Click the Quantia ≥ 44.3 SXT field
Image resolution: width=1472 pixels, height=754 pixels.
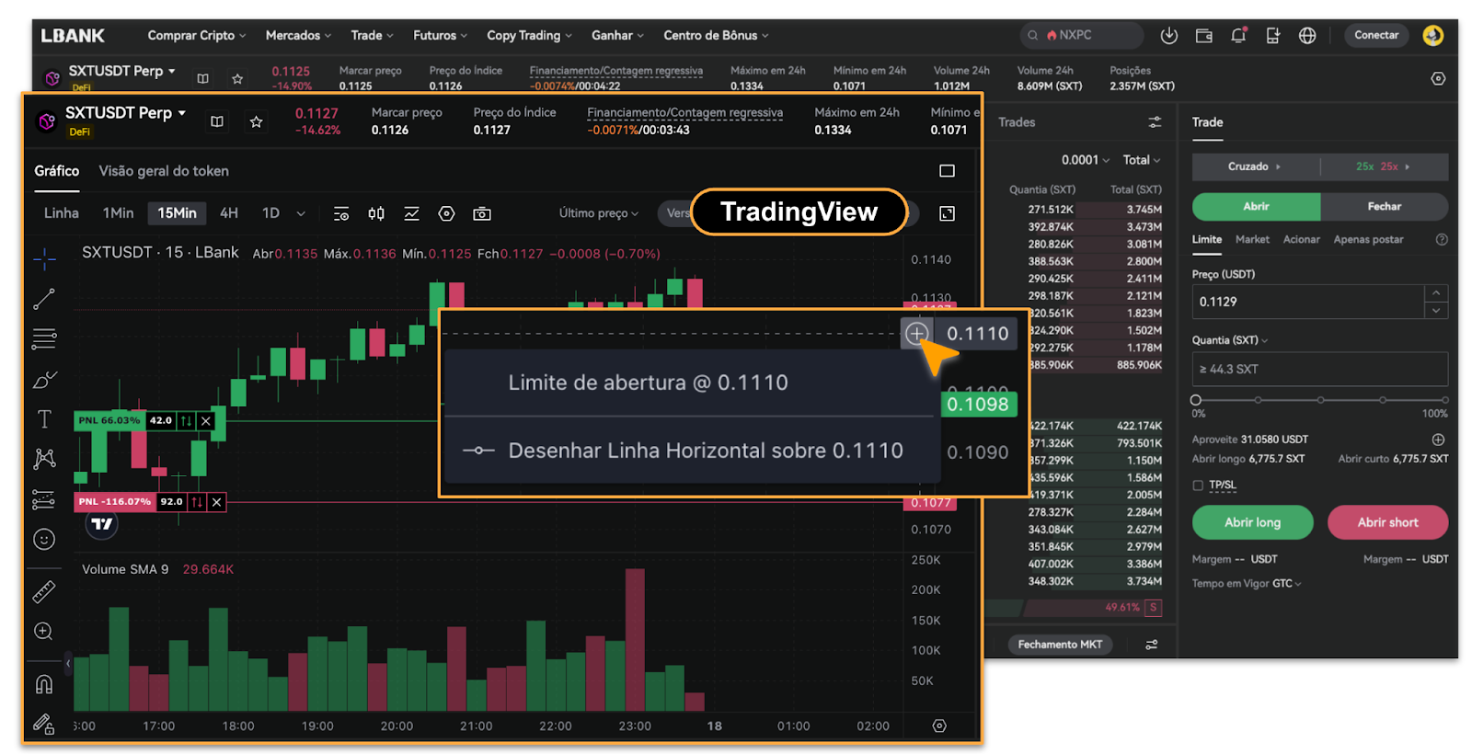(x=1320, y=369)
